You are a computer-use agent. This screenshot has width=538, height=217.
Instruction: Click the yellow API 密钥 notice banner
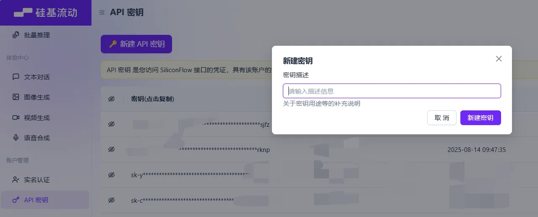(x=319, y=70)
